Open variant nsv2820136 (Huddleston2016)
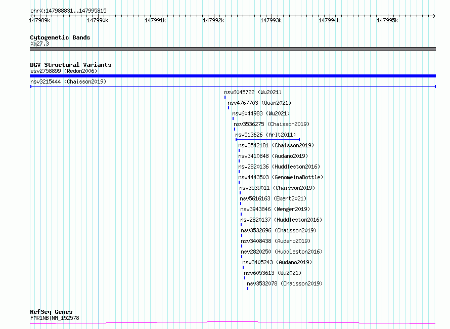The width and height of the screenshot is (450, 329). (x=279, y=167)
